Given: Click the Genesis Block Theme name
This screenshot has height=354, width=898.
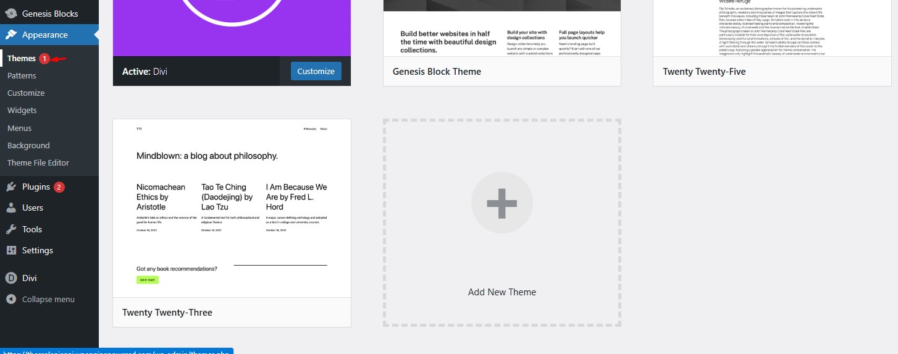Looking at the screenshot, I should 437,71.
